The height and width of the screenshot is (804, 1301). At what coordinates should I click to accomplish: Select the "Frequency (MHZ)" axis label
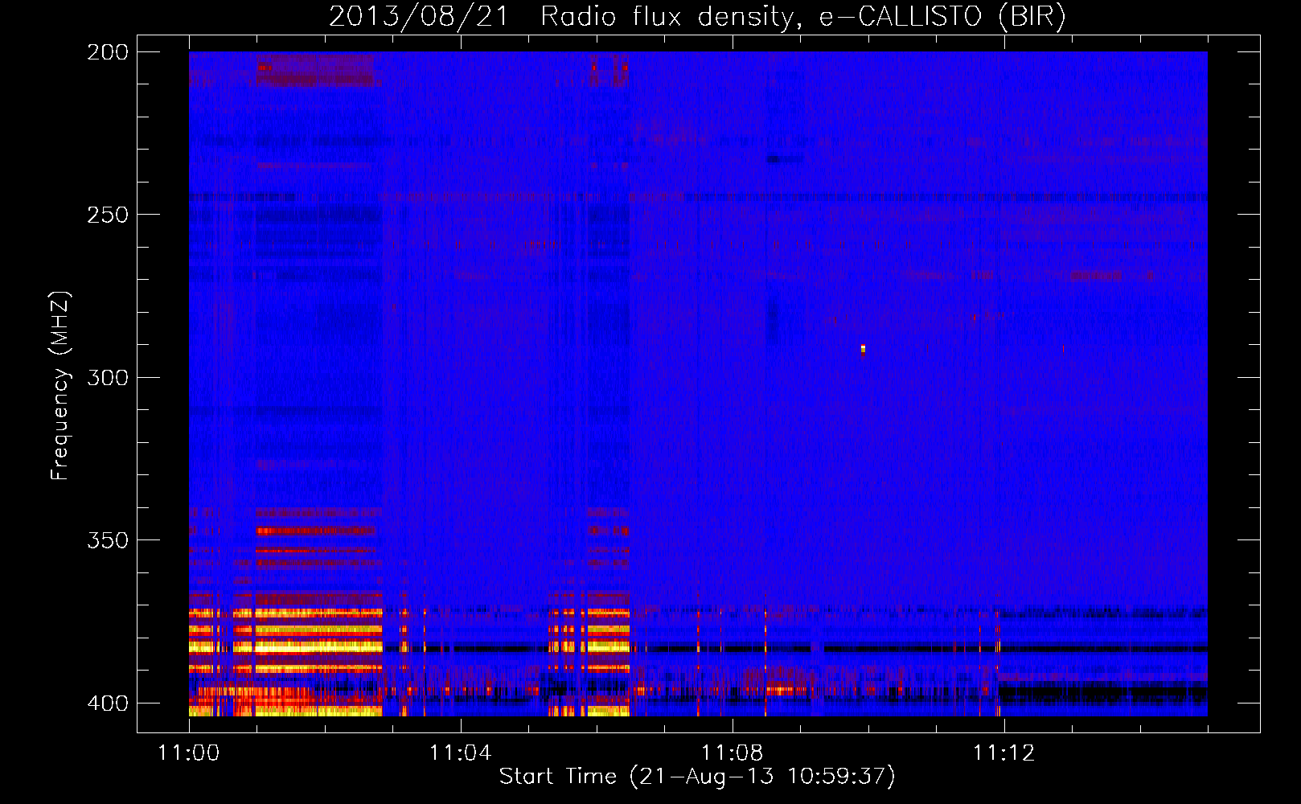pos(60,385)
